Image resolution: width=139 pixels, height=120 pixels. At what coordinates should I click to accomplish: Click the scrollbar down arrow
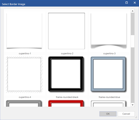tap(133, 105)
